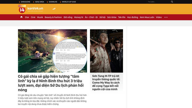Focus the search input field
Image resolution: width=192 pixels, height=108 pixels.
pos(159,2)
